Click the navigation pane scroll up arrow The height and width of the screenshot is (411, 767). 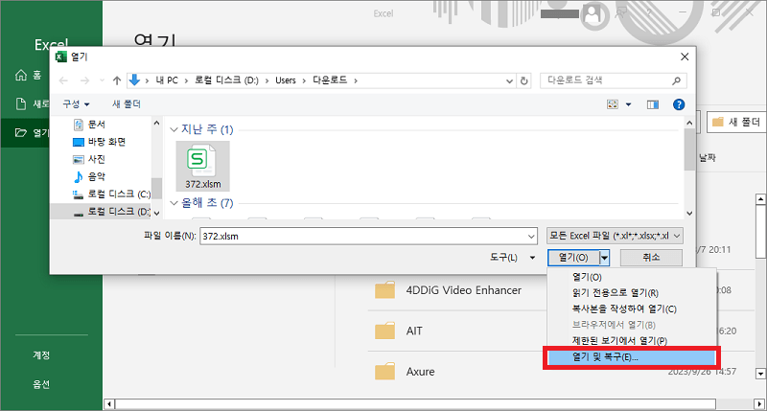click(156, 124)
